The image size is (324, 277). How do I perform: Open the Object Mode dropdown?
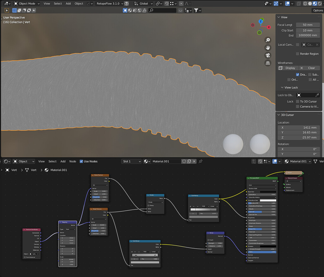[x=27, y=3]
